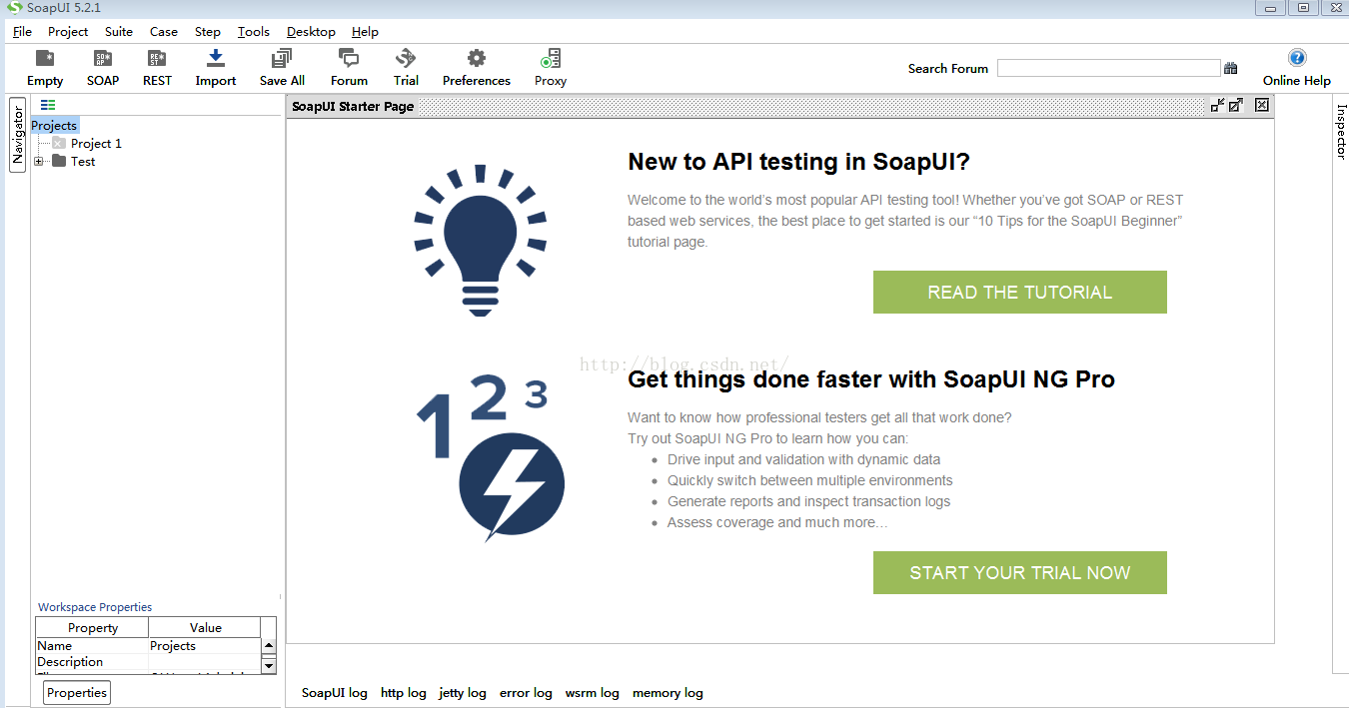Open the jetty log tab

pos(463,692)
